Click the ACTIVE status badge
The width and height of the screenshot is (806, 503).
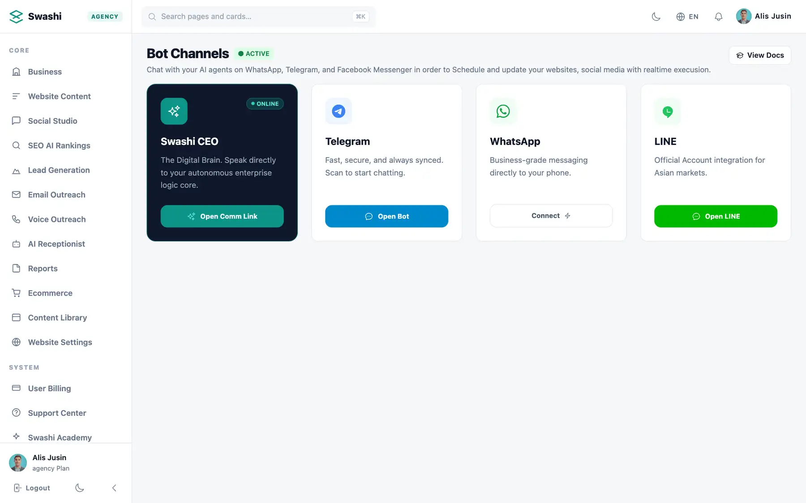click(254, 54)
